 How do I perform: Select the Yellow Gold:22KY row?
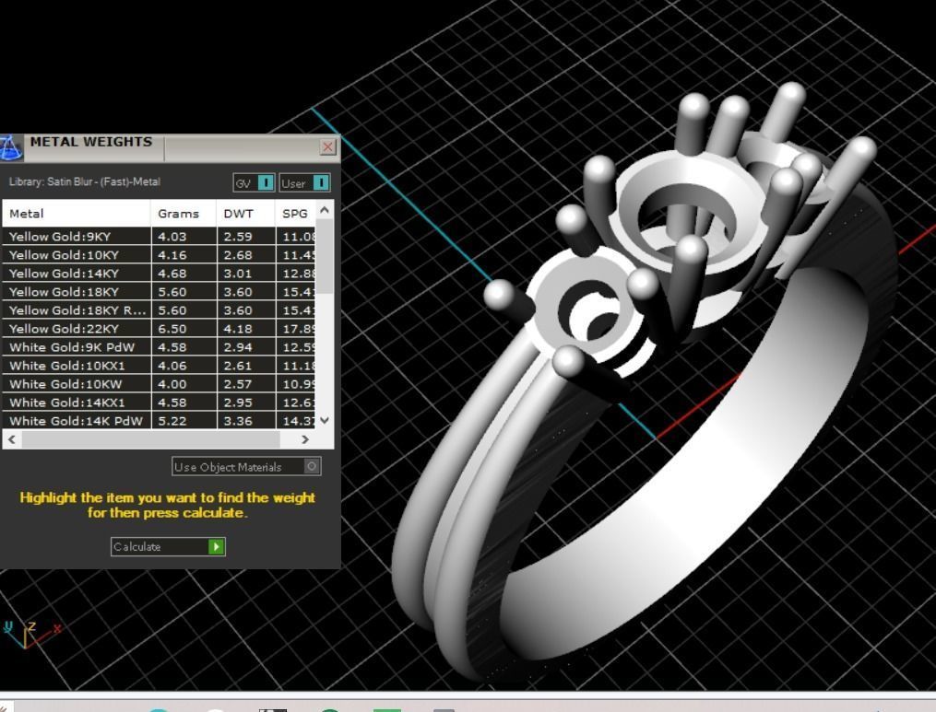(x=159, y=329)
